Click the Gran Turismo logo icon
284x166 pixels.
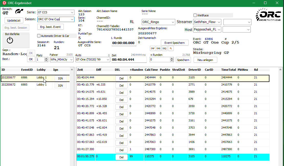[x=19, y=12]
